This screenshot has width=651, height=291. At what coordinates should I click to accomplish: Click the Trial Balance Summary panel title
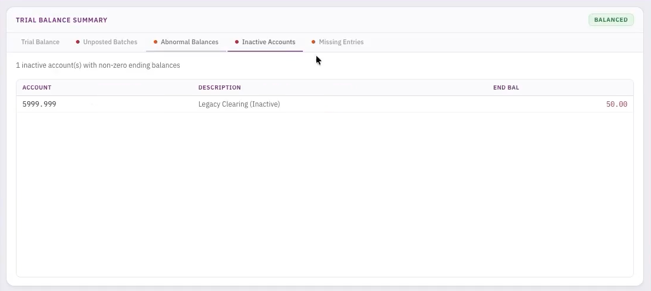[61, 20]
